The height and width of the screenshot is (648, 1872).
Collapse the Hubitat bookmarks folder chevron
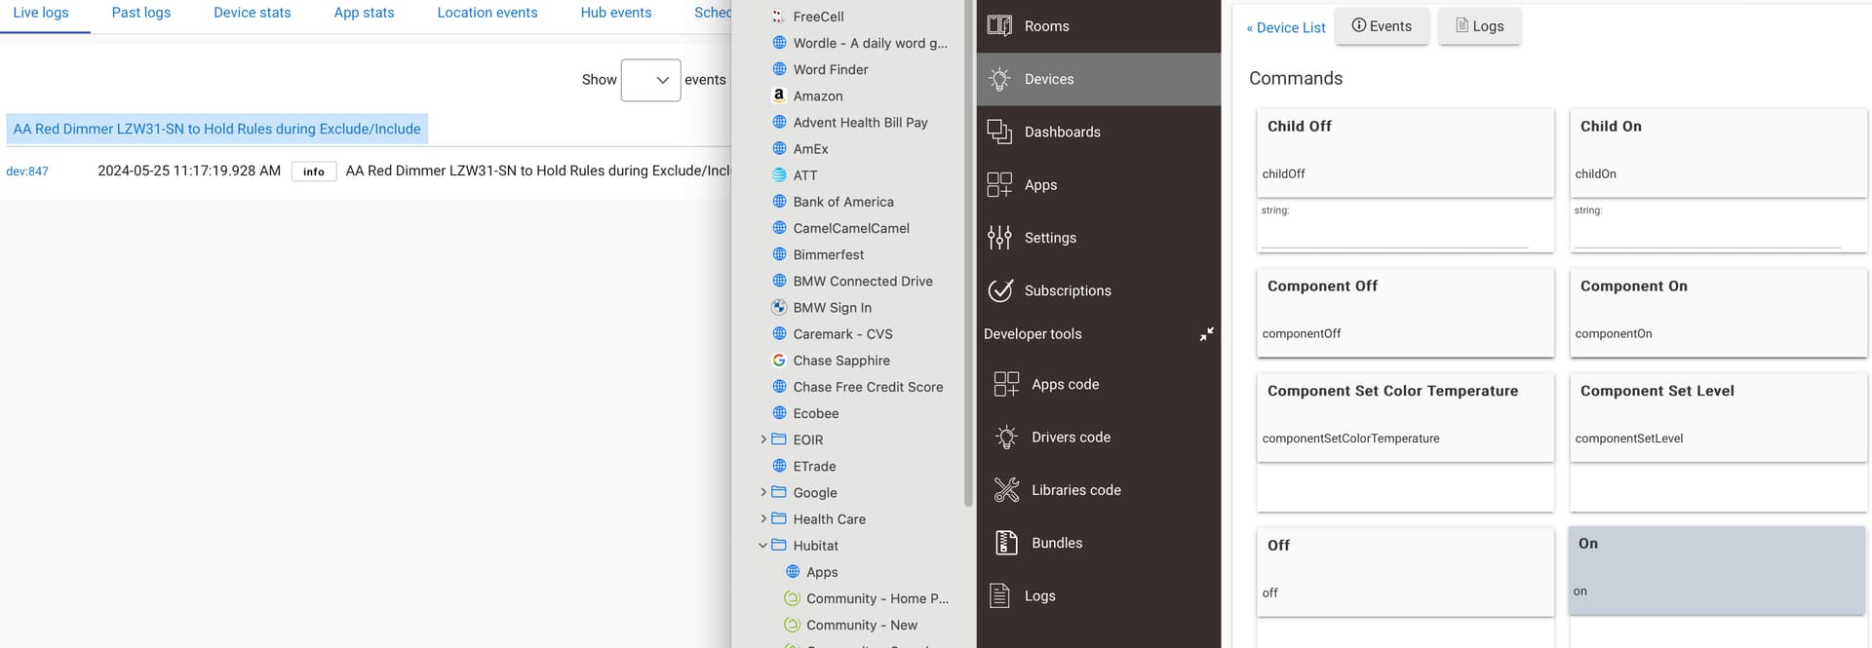point(763,546)
